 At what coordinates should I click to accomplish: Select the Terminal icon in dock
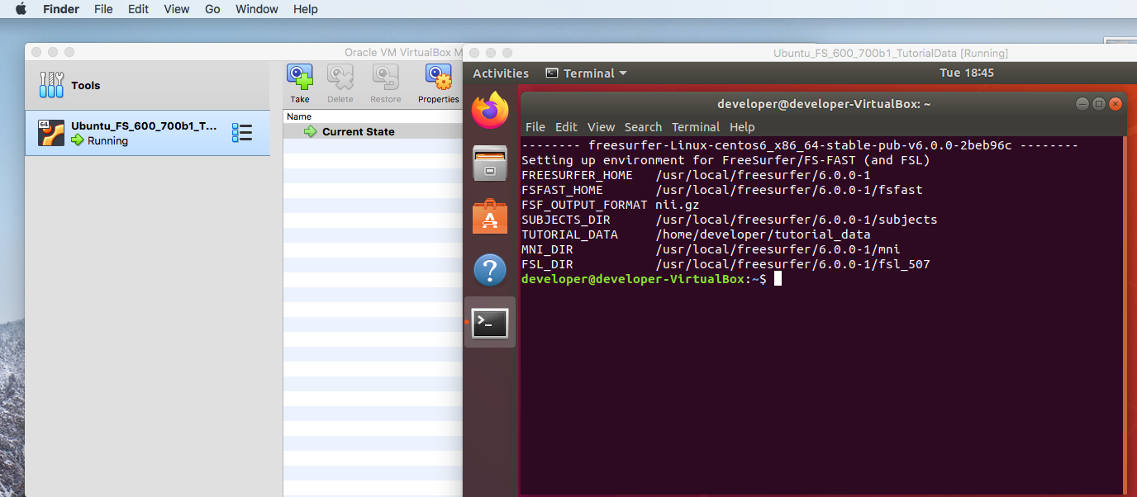tap(490, 323)
